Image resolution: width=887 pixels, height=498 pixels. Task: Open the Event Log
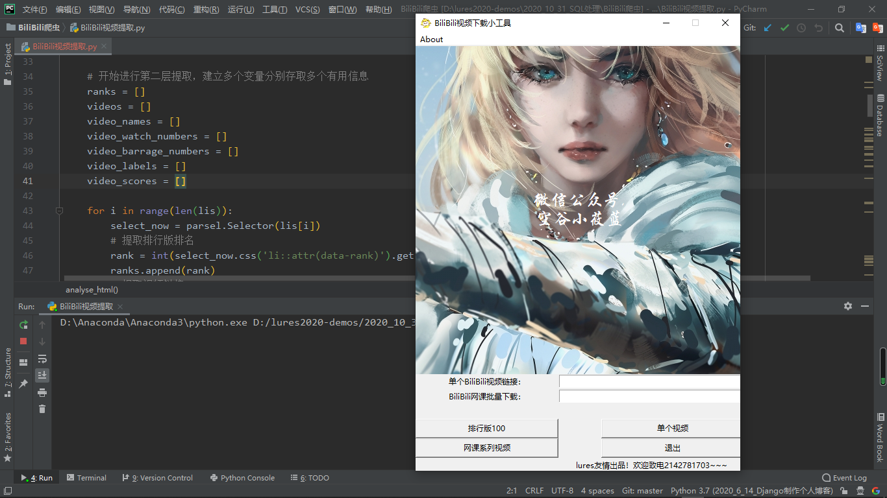click(x=844, y=478)
